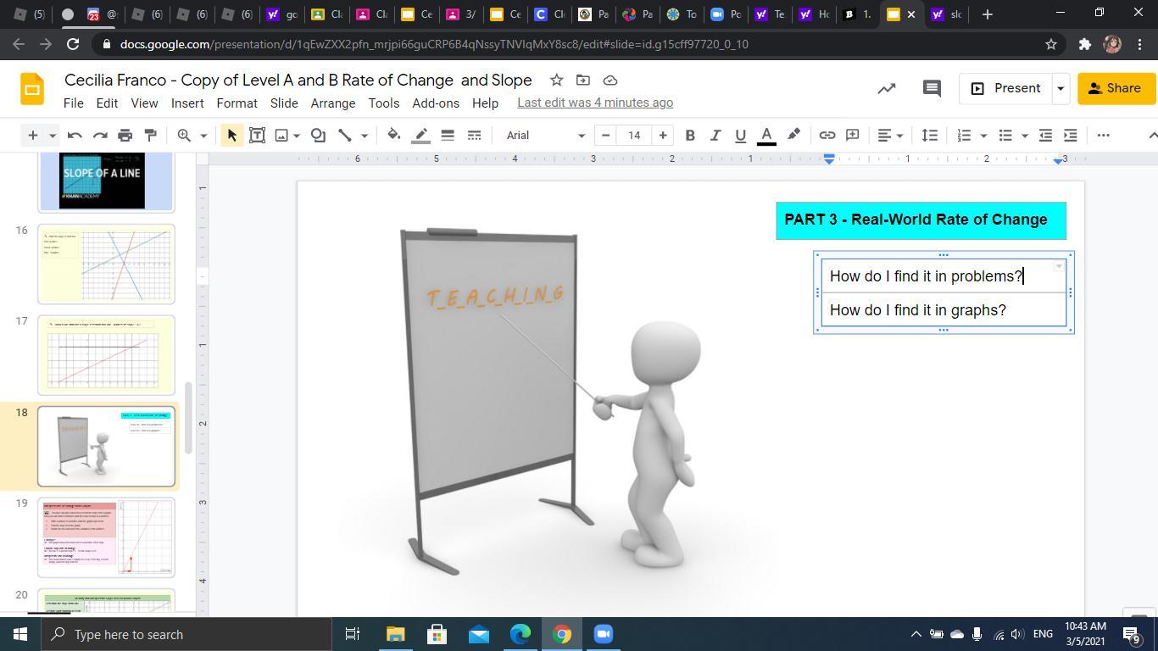The height and width of the screenshot is (651, 1158).
Task: Open the text color picker
Action: (766, 136)
